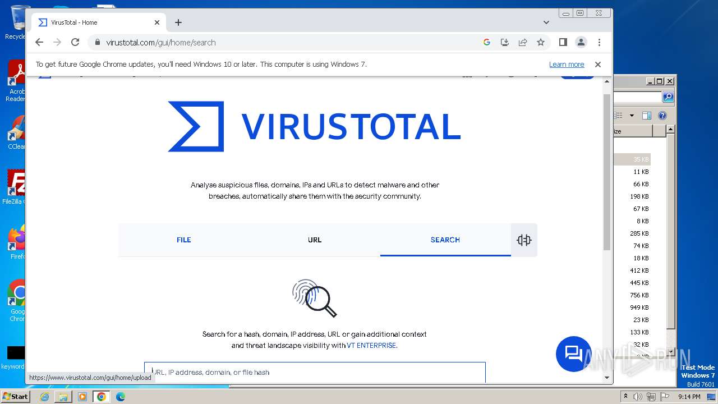
Task: Select the 198 KB row in Explorer
Action: [x=632, y=196]
